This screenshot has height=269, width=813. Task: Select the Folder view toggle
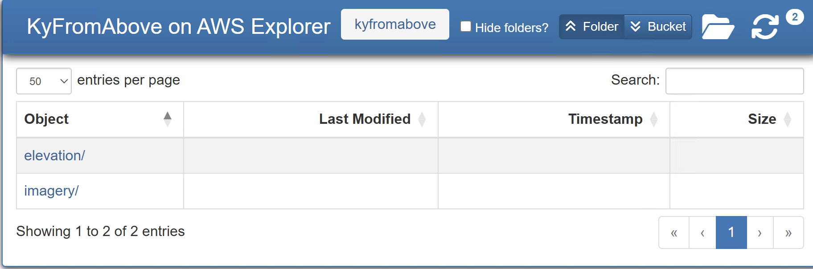pos(592,27)
